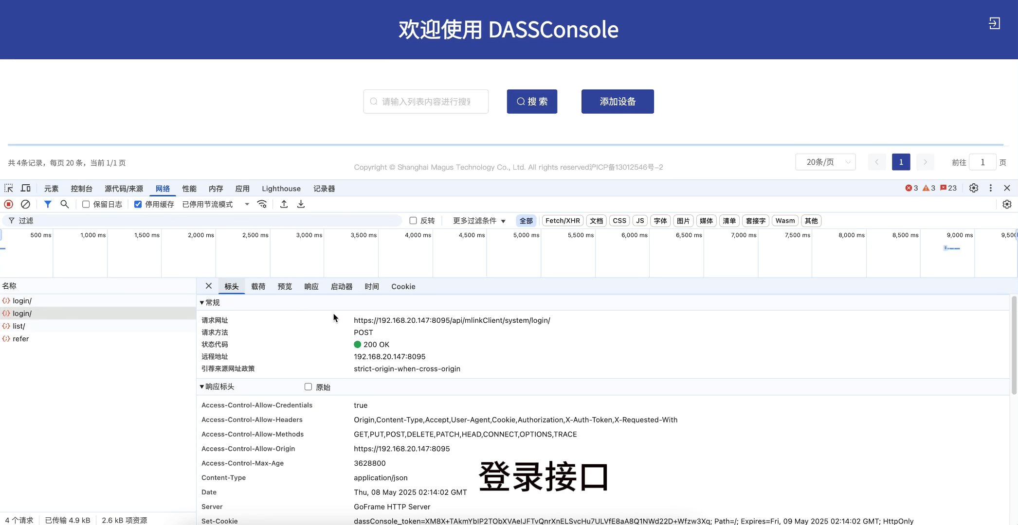1018x525 pixels.
Task: Open the 启动器 tab
Action: click(x=342, y=286)
